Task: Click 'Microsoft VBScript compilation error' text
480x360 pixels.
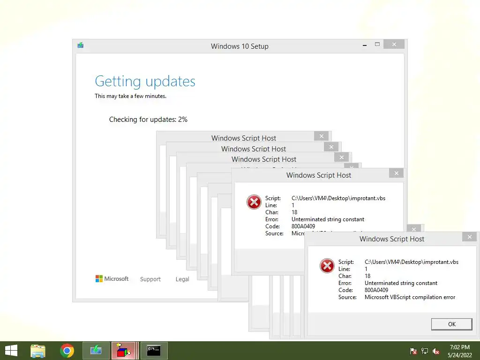Action: (410, 297)
